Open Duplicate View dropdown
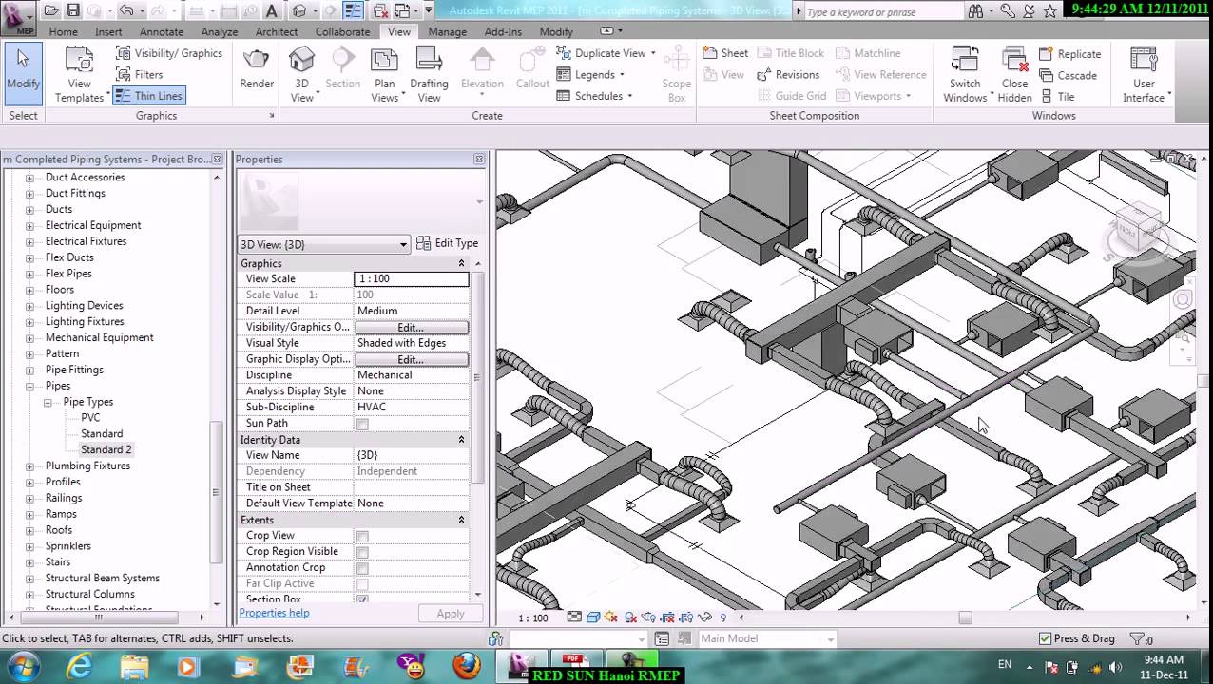The height and width of the screenshot is (684, 1213). [606, 53]
